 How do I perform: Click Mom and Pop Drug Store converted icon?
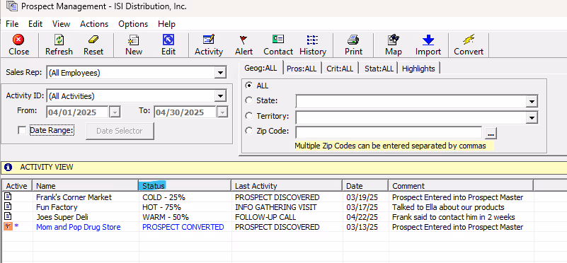click(x=8, y=226)
